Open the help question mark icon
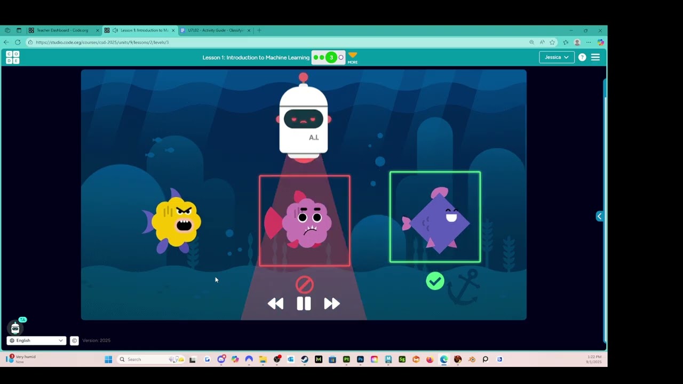Screen dimensions: 683x384 (582, 57)
